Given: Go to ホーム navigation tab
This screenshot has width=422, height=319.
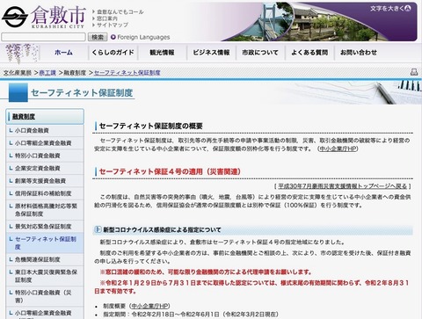Looking at the screenshot, I should click(63, 53).
